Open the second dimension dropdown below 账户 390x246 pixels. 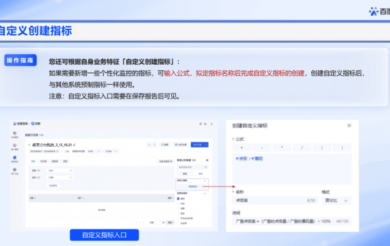pyautogui.click(x=60, y=178)
